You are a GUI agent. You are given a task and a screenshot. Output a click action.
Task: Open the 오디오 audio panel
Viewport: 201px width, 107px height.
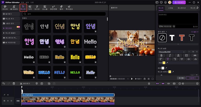(x=37, y=8)
